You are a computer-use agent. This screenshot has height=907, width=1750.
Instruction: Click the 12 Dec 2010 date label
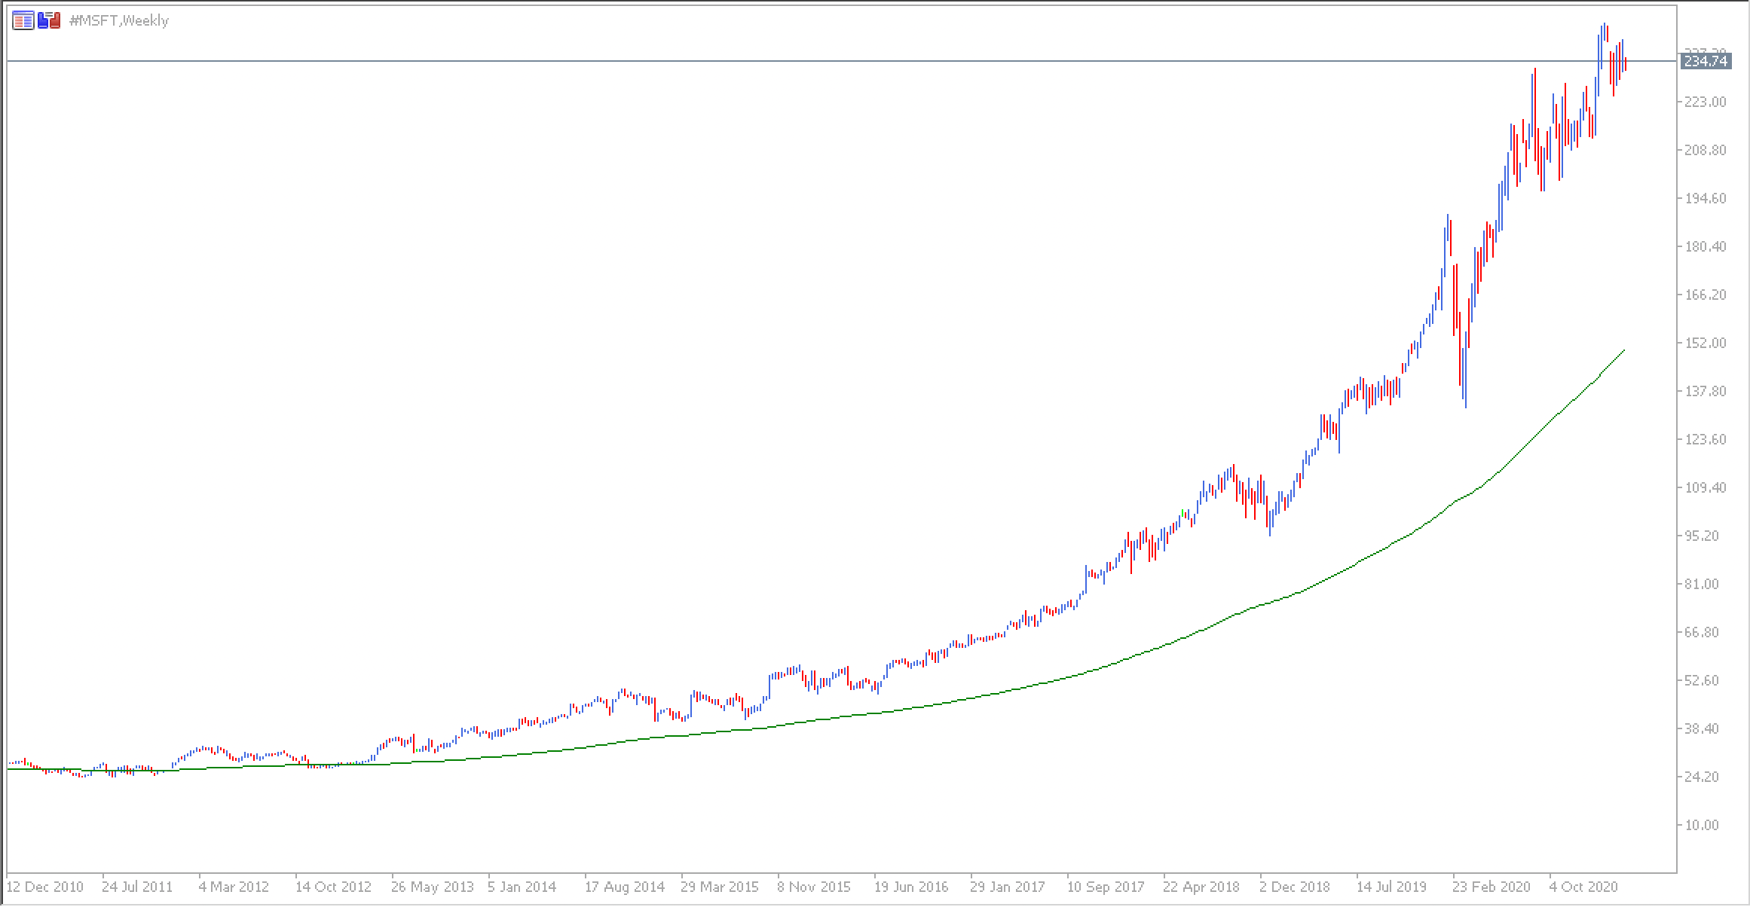(45, 887)
